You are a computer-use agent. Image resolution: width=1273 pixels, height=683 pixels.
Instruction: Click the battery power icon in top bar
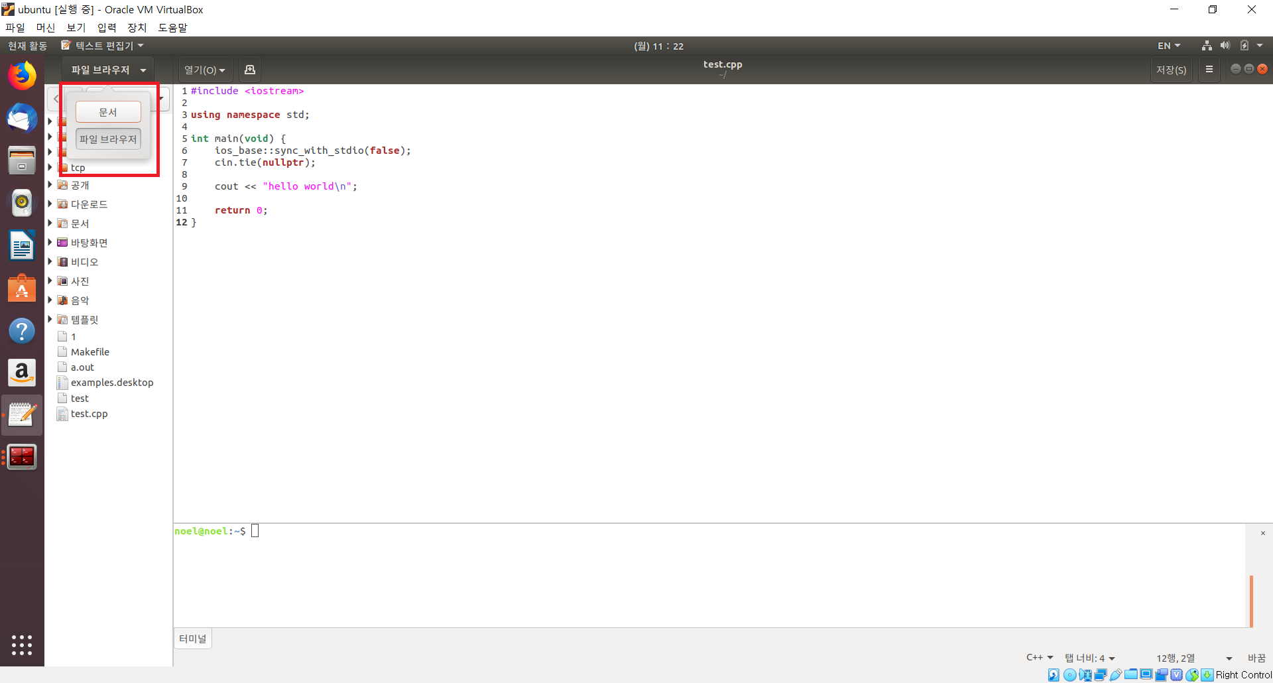pyautogui.click(x=1244, y=46)
